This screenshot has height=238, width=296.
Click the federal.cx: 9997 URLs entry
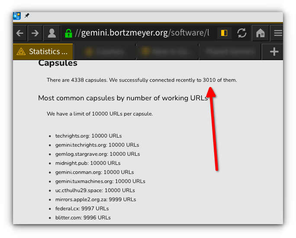point(82,209)
